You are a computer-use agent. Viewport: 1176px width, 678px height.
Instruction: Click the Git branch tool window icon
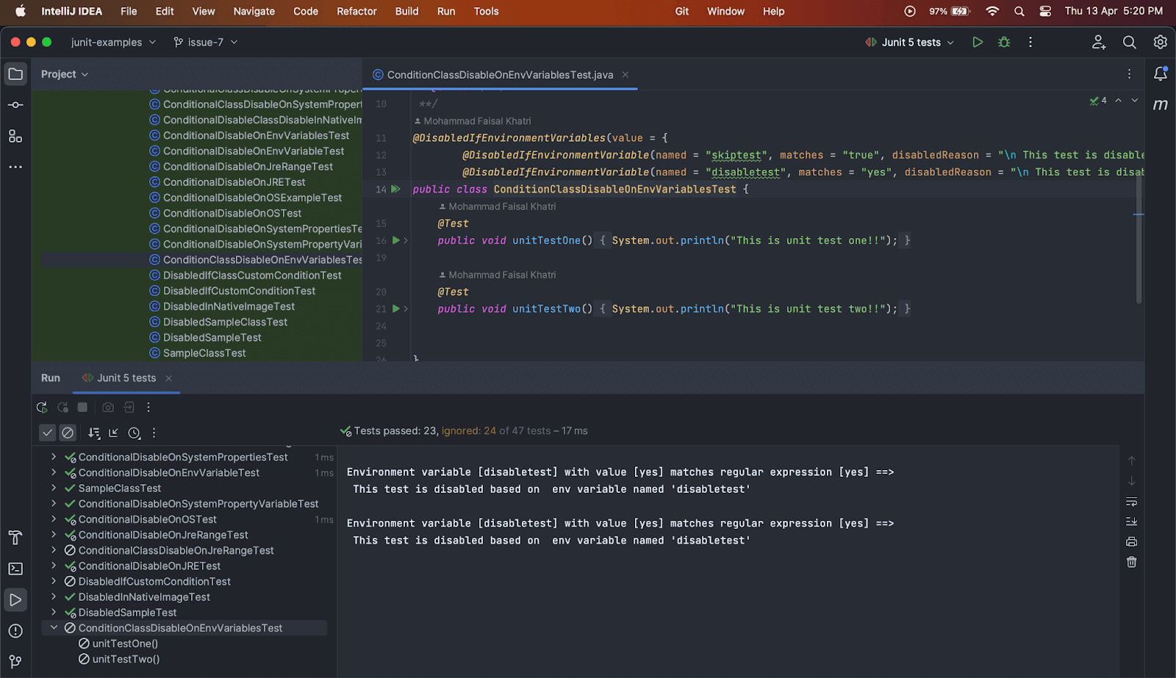pos(15,662)
